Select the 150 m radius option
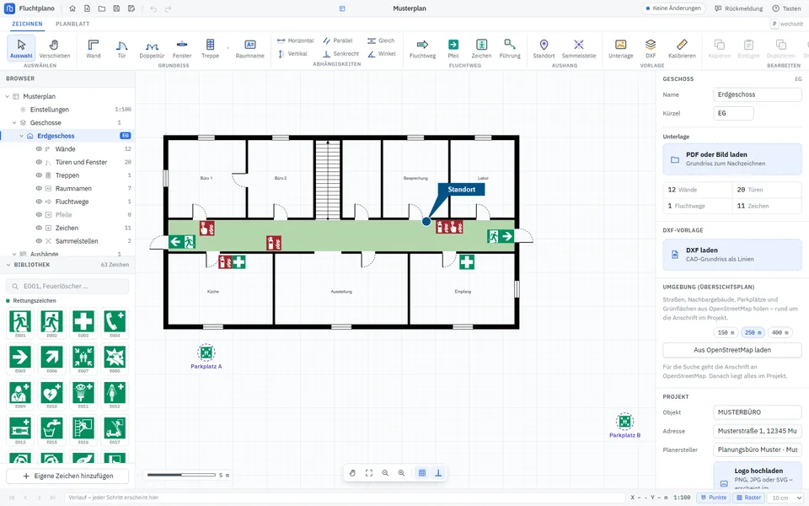The width and height of the screenshot is (809, 506). (726, 332)
